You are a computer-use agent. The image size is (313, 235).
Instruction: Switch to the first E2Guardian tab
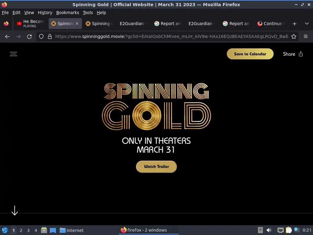[x=133, y=24]
